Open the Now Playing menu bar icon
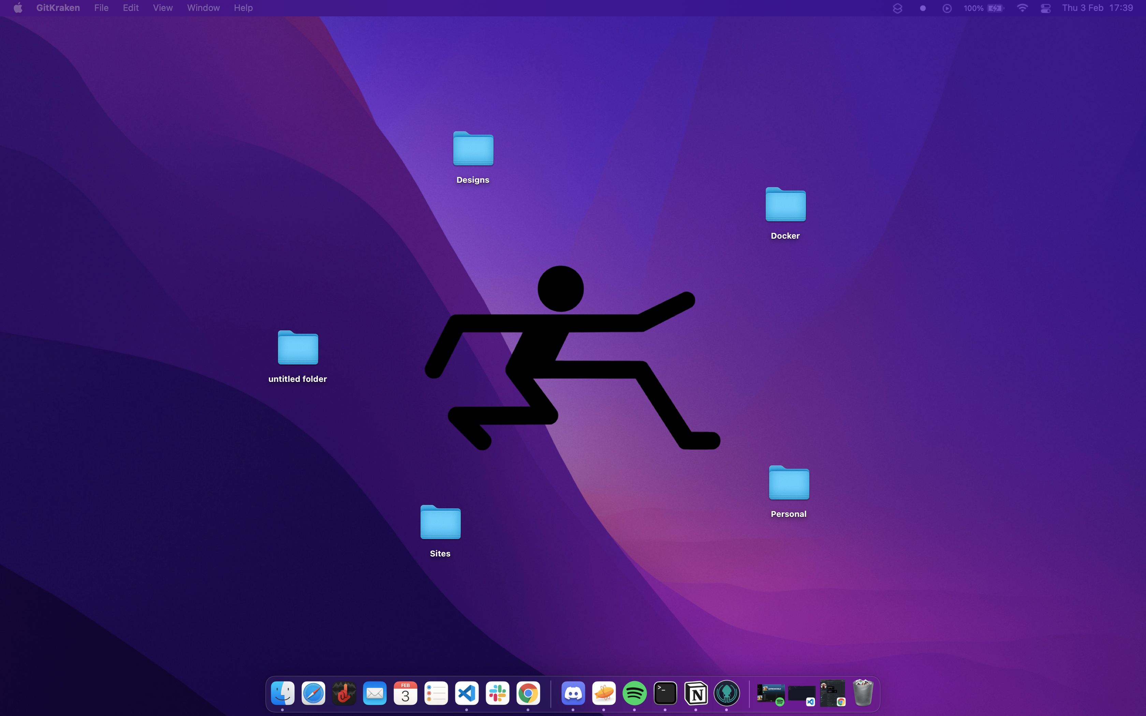 point(946,8)
